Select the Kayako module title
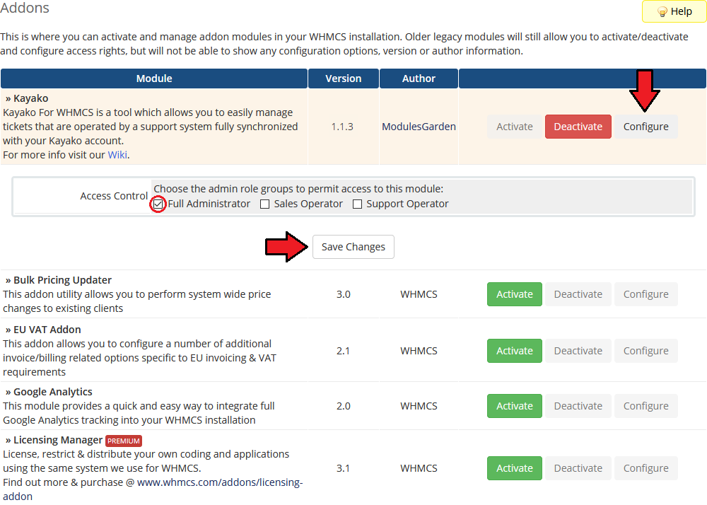Screen dimensions: 707x505 (x=30, y=98)
